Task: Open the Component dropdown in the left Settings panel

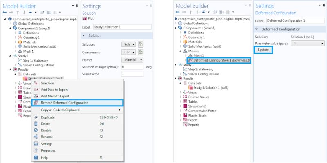Action: pos(128,52)
